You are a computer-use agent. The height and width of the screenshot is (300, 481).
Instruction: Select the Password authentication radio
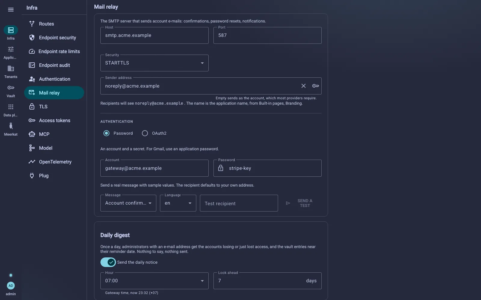pyautogui.click(x=106, y=133)
